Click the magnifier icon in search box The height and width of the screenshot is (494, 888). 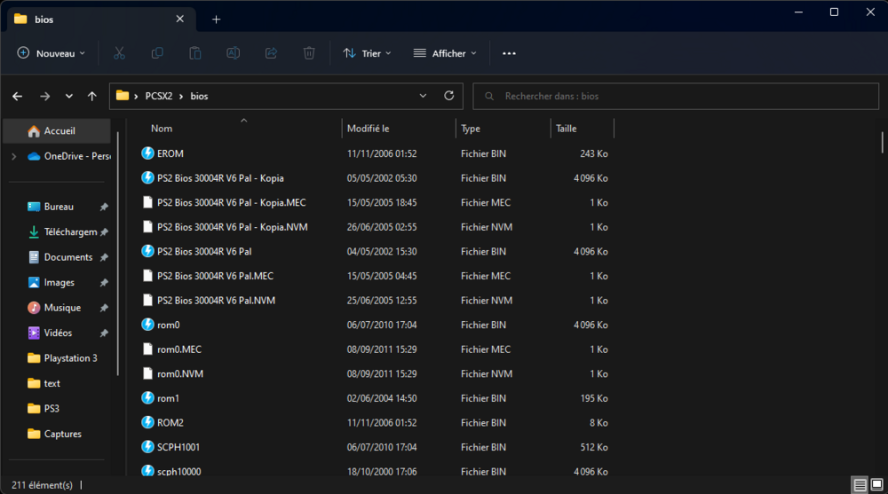pos(489,96)
